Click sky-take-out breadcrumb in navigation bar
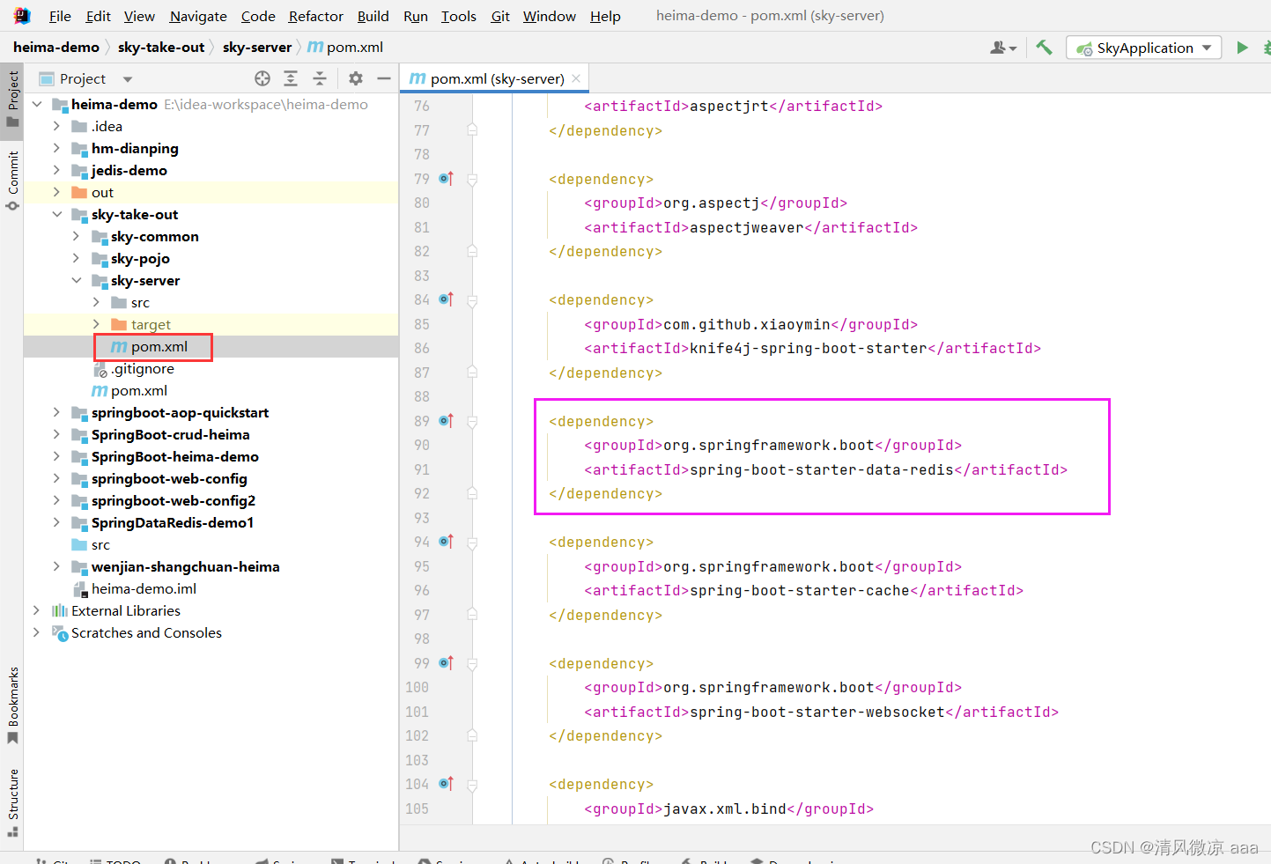This screenshot has width=1271, height=864. pos(161,47)
